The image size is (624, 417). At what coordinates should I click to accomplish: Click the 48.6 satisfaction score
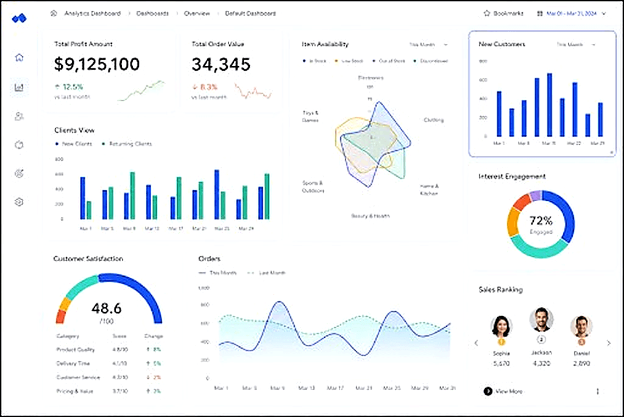point(106,308)
